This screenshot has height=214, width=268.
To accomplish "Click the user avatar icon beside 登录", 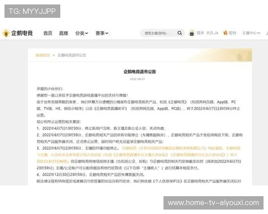I will pyautogui.click(x=192, y=33).
